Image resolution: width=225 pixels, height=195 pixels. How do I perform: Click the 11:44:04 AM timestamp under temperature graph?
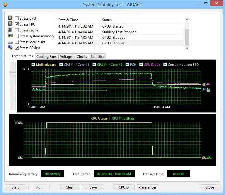pyautogui.click(x=161, y=107)
